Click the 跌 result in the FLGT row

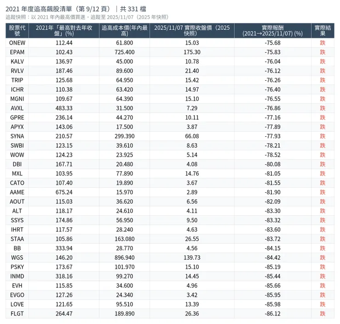point(323,313)
